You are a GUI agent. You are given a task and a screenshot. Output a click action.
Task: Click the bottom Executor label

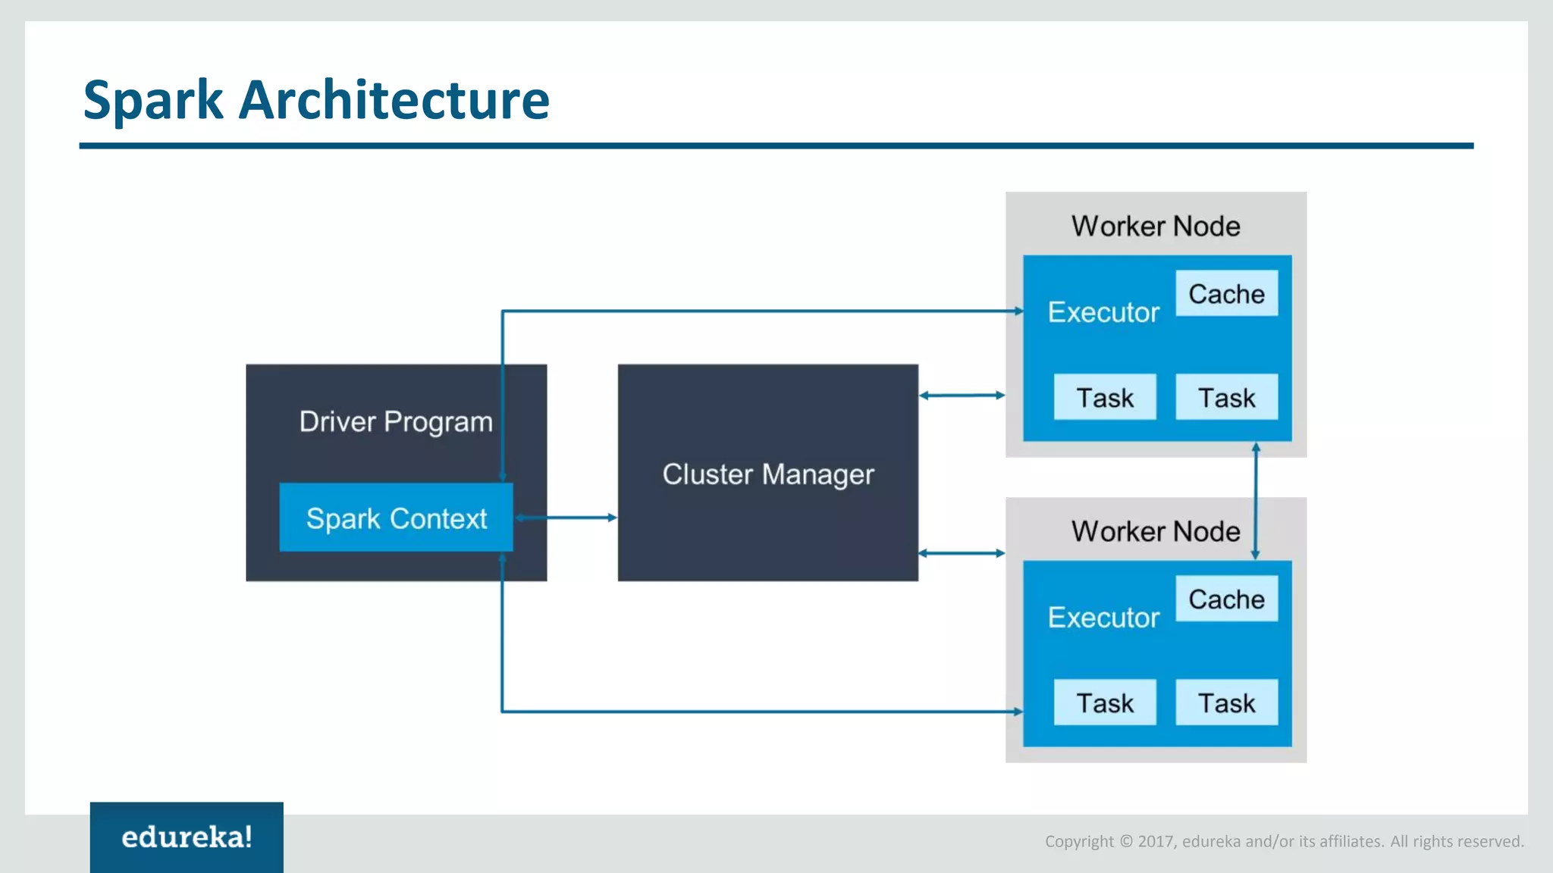pos(1103,618)
